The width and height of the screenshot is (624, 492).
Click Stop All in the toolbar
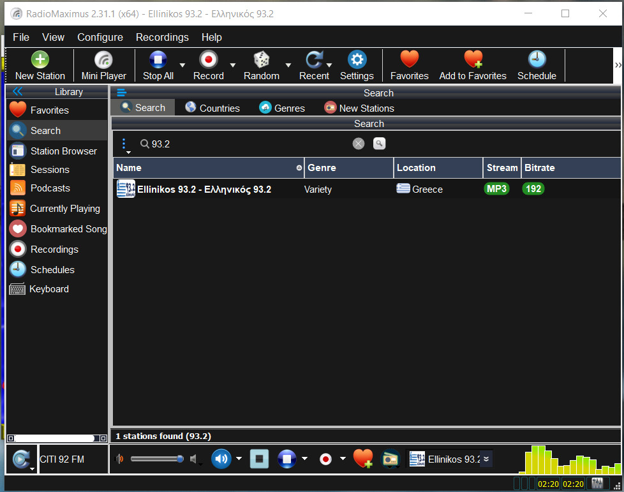coord(158,66)
